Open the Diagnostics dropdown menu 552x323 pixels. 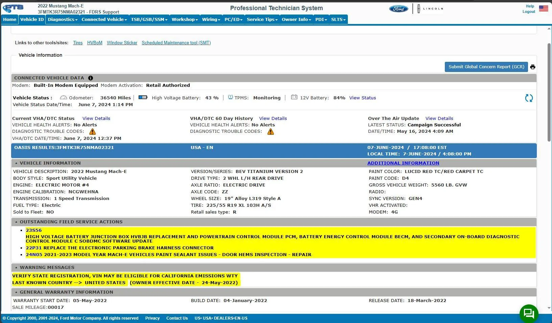coord(63,20)
